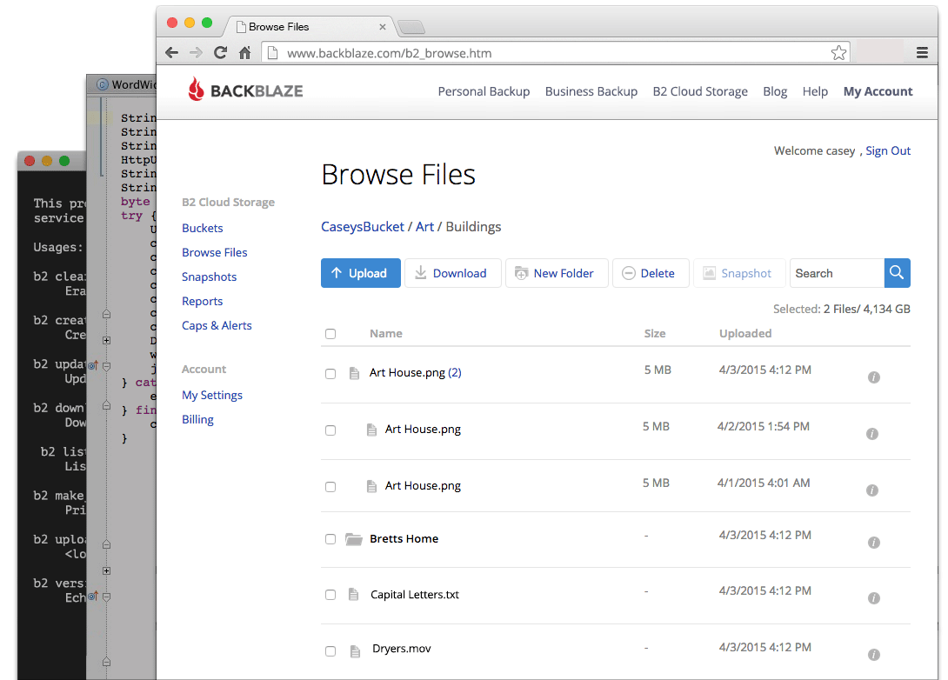Open the Chrome hamburger menu
The width and height of the screenshot is (948, 680).
point(922,53)
